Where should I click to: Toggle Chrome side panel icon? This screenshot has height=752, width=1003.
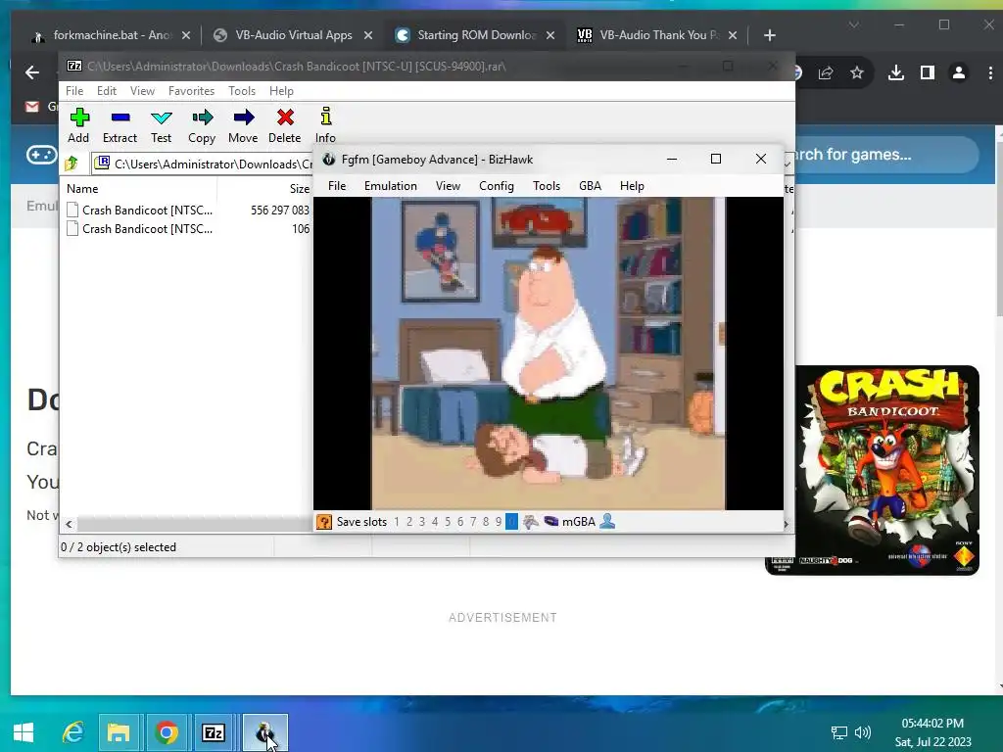point(928,72)
